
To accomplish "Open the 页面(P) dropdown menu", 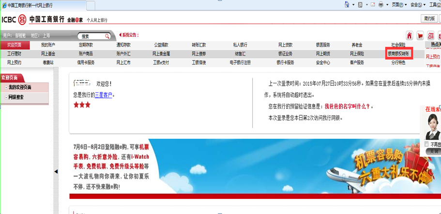I will point(399,5).
